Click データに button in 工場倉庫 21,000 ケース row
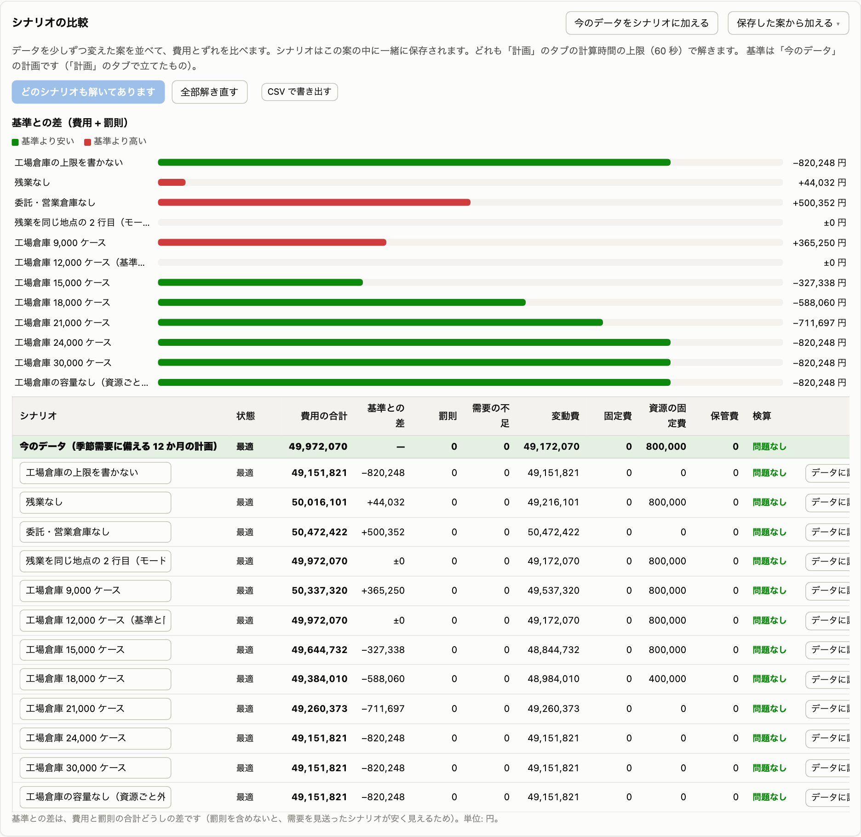The image size is (861, 837). 828,709
